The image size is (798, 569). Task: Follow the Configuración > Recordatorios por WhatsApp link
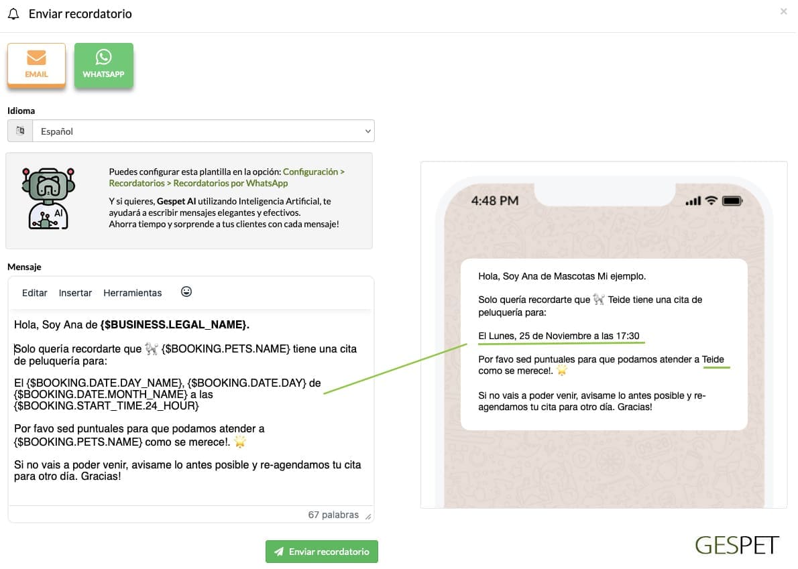click(x=227, y=178)
